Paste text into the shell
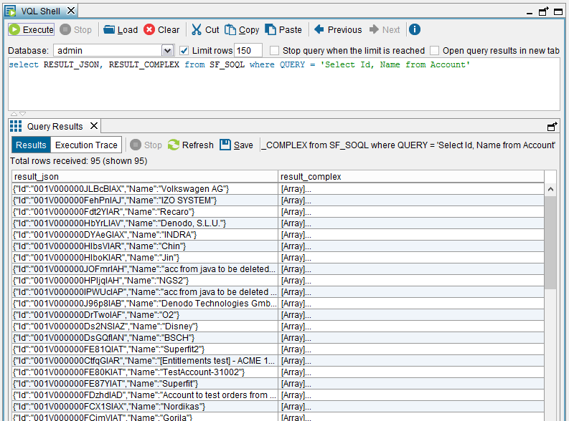The image size is (569, 421). click(283, 29)
